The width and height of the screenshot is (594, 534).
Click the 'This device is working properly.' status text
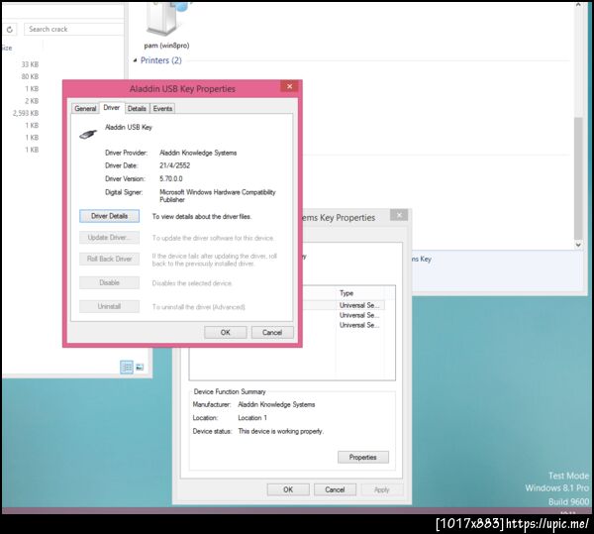(281, 431)
